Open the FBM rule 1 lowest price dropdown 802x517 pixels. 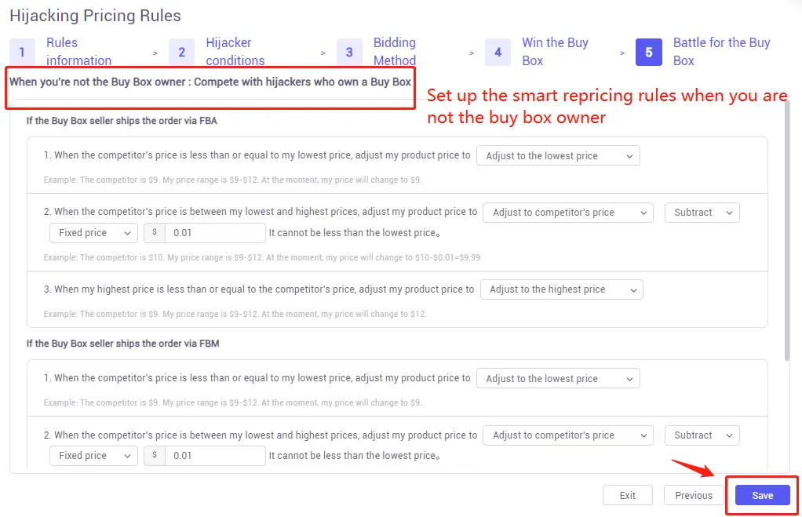(557, 378)
